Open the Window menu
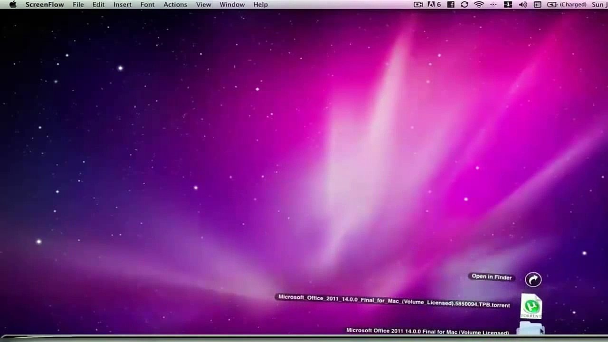 click(232, 4)
